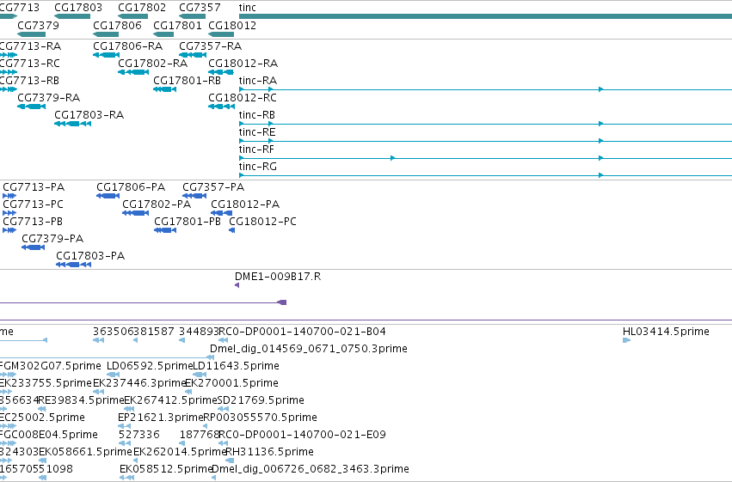The image size is (732, 482).
Task: Open transcript CG18012-RA
Action: 243,64
